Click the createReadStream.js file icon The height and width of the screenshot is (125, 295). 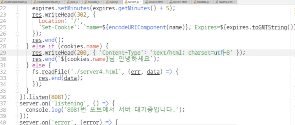[2, 2]
